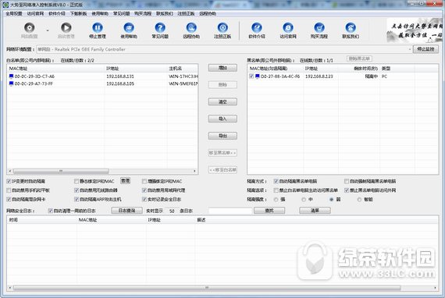This screenshot has width=445, height=298.
Task: Click the 停止管理 pause icon
Action: coord(98,27)
